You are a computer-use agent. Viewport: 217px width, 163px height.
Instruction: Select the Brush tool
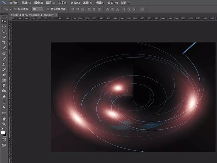pyautogui.click(x=4, y=58)
